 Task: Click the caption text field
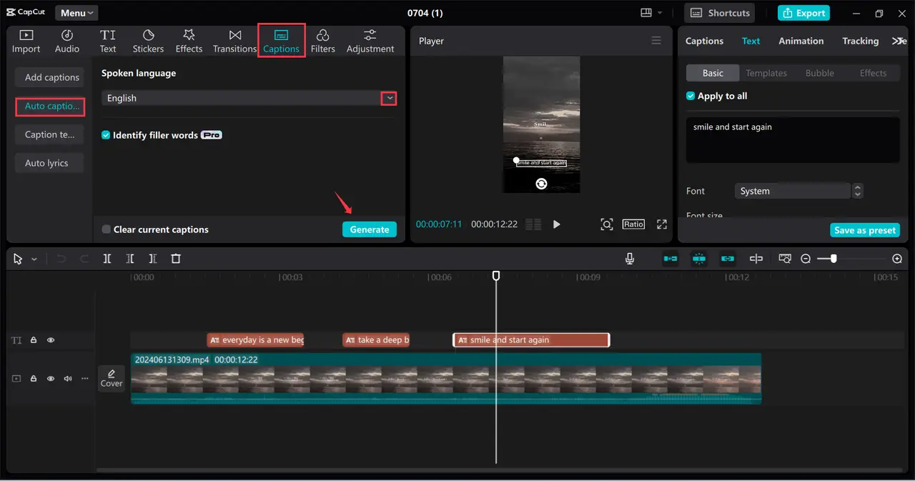pos(793,140)
